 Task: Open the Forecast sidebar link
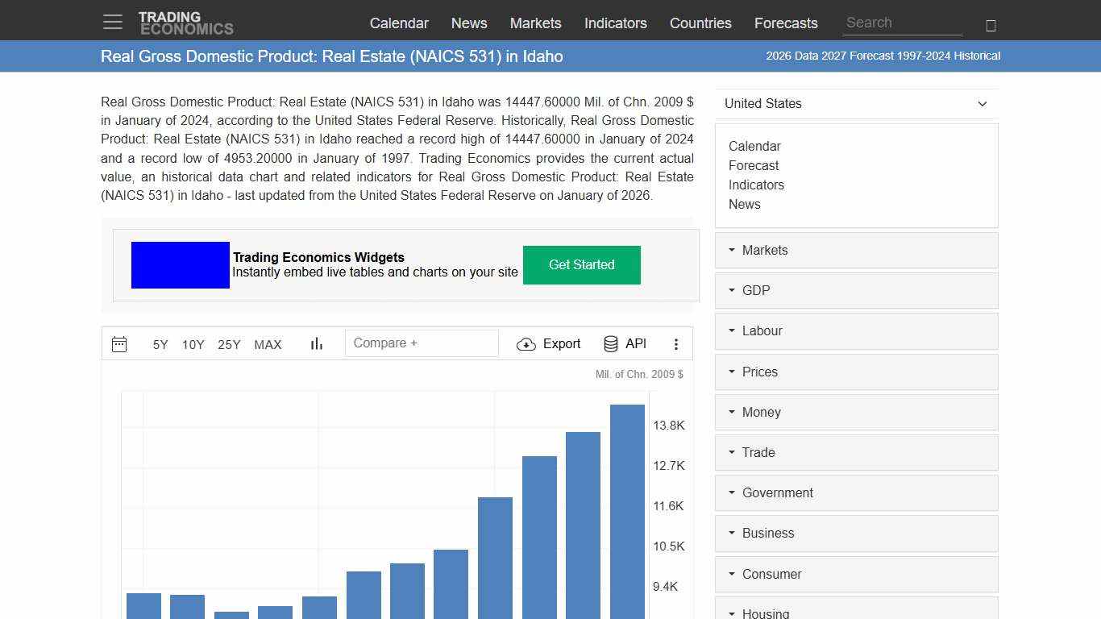click(754, 165)
